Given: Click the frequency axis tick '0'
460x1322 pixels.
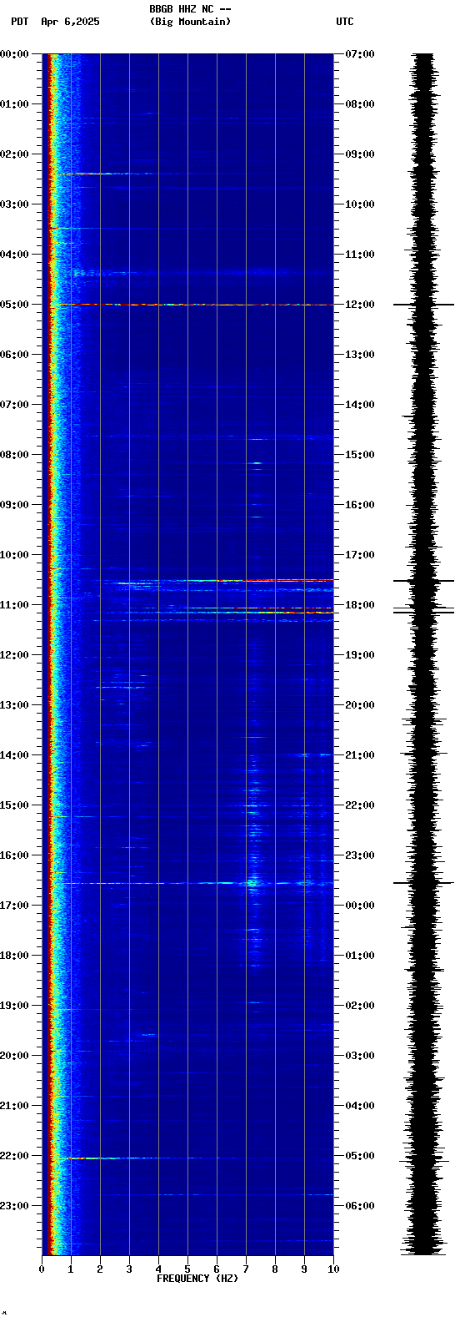Looking at the screenshot, I should pyautogui.click(x=42, y=1269).
